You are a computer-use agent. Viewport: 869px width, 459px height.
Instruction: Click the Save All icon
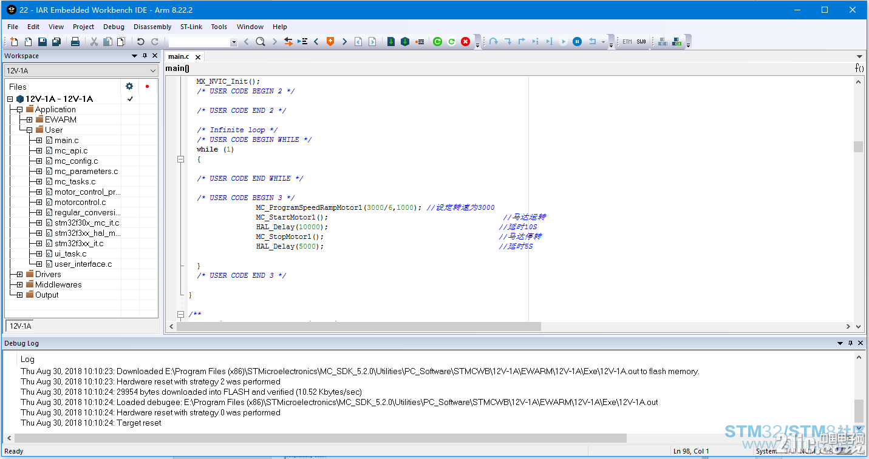(x=56, y=42)
